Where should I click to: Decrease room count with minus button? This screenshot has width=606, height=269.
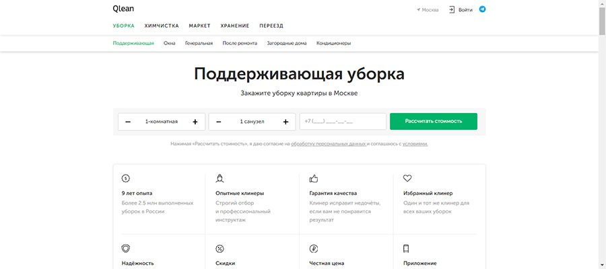128,122
